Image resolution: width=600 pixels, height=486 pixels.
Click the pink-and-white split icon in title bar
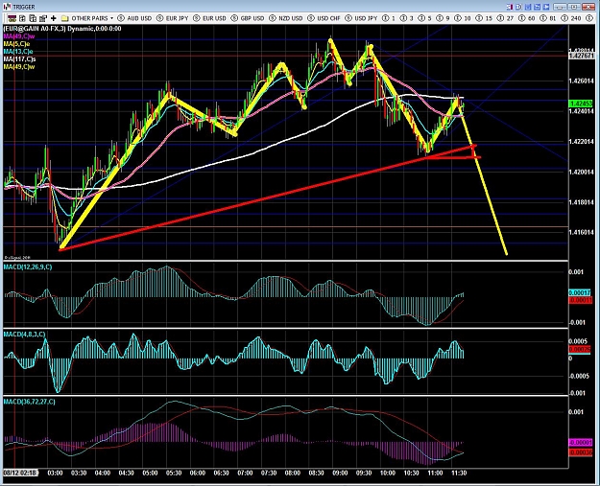pos(510,7)
